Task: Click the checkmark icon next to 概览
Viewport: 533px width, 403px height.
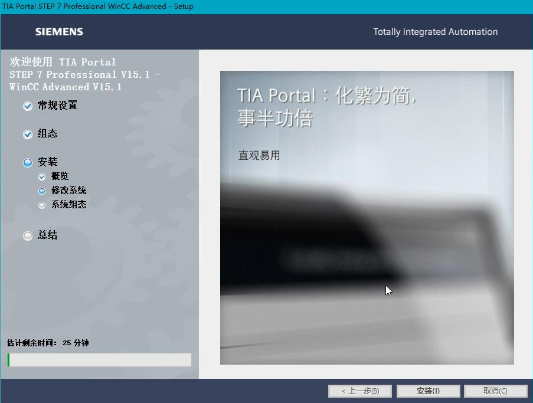Action: click(42, 176)
